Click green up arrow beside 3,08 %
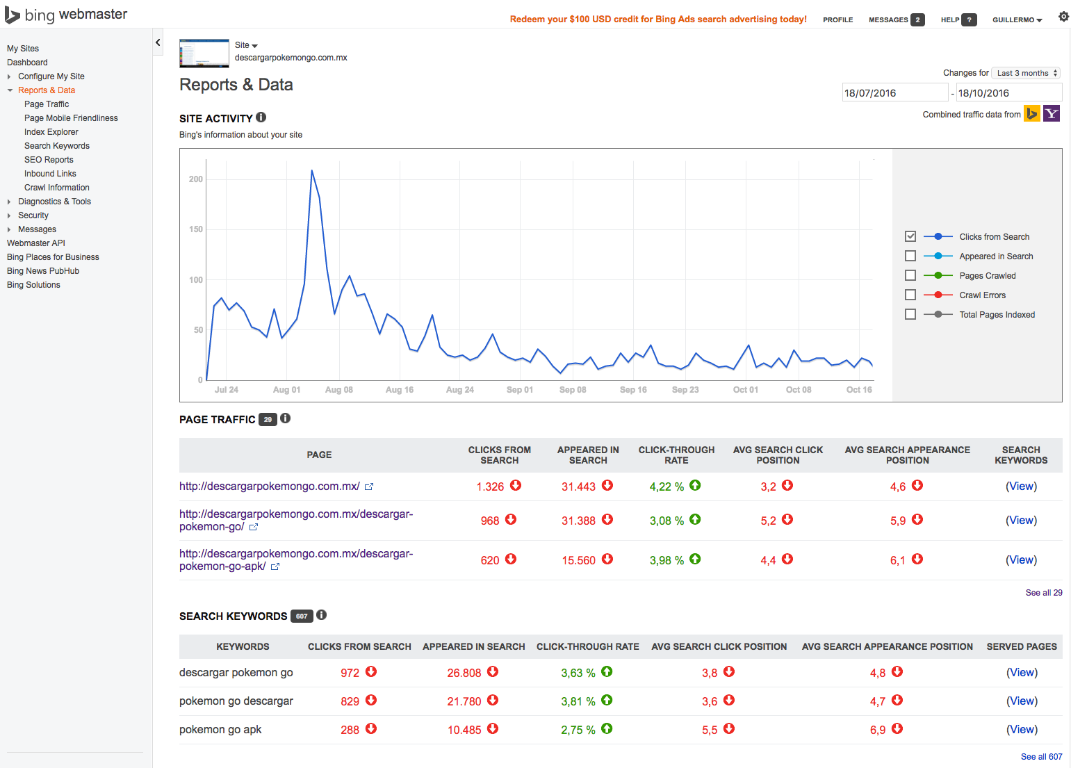Viewport: 1071px width, 768px height. pos(695,519)
